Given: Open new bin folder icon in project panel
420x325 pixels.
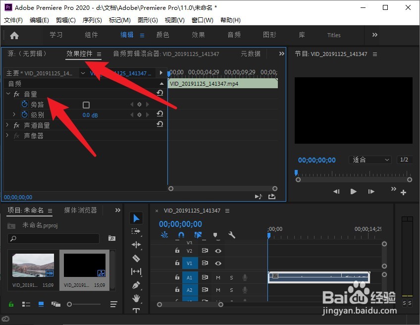Looking at the screenshot, I should pyautogui.click(x=112, y=238).
